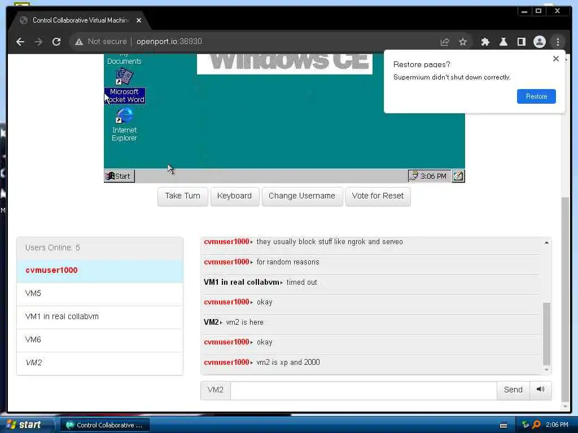
Task: Click message 'vm2 is xp and 2000'
Action: coord(288,363)
